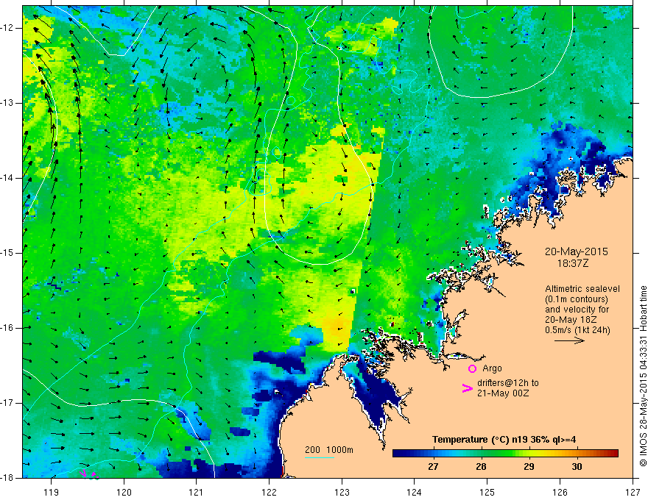Image resolution: width=648 pixels, height=500 pixels.
Task: Click longitude axis label 121
Action: 197,492
